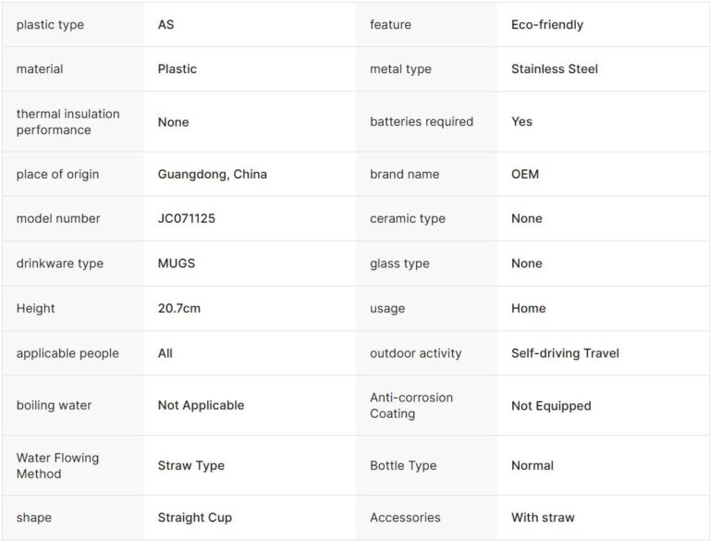Click the 'drinkware type' label
Image resolution: width=710 pixels, height=541 pixels.
click(59, 264)
